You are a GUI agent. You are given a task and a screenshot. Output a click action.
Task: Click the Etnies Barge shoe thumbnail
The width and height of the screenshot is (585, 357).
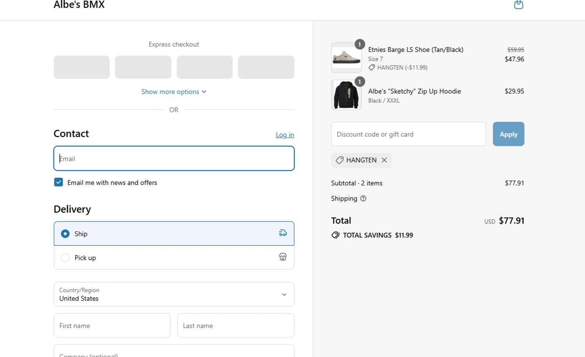[x=346, y=58]
